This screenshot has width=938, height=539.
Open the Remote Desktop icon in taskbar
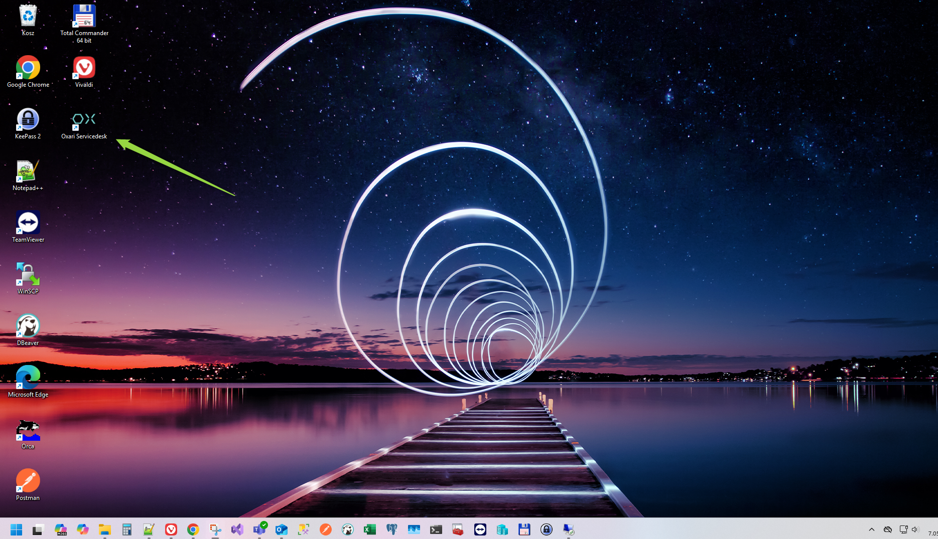[569, 529]
